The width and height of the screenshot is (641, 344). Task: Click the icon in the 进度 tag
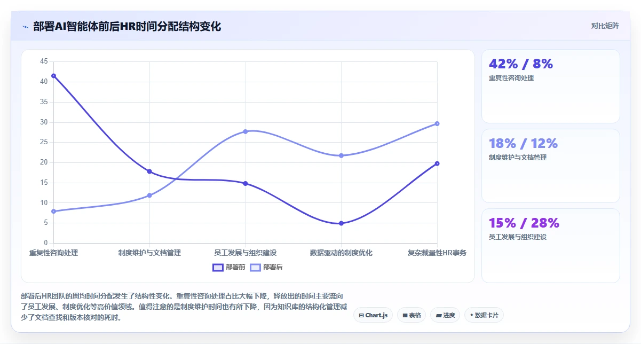coord(439,315)
